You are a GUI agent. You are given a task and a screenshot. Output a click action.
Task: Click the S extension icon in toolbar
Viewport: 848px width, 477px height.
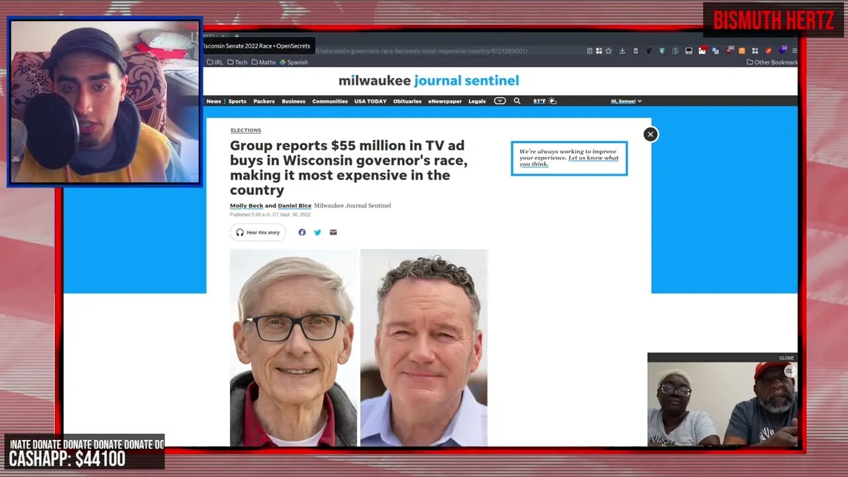click(675, 51)
